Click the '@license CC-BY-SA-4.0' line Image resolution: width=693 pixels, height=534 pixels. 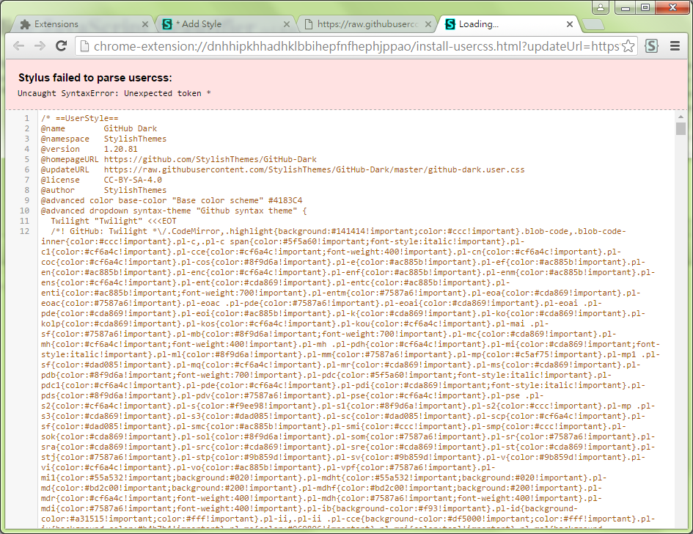tap(101, 180)
